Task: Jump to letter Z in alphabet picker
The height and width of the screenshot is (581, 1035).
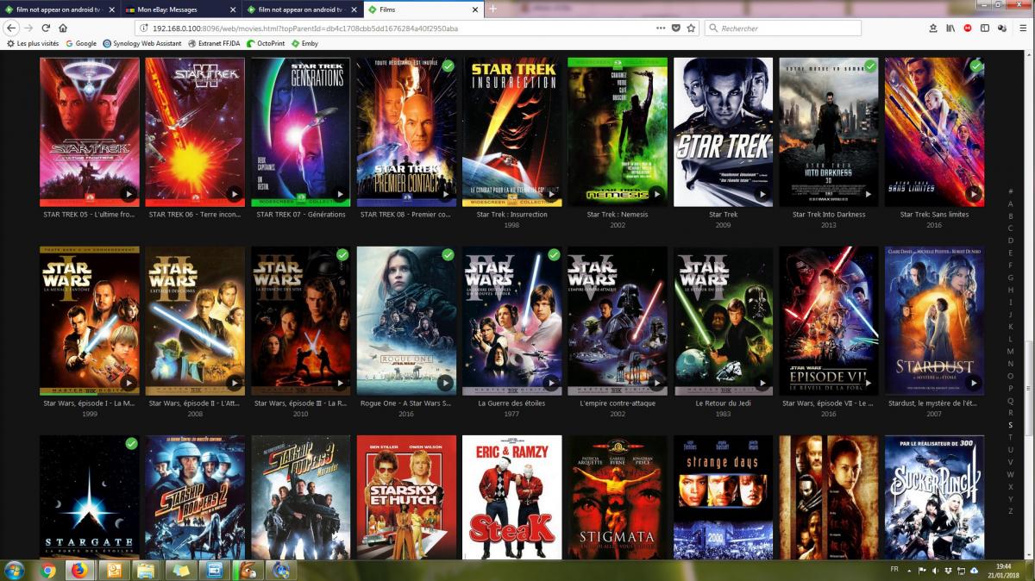Action: 1010,511
